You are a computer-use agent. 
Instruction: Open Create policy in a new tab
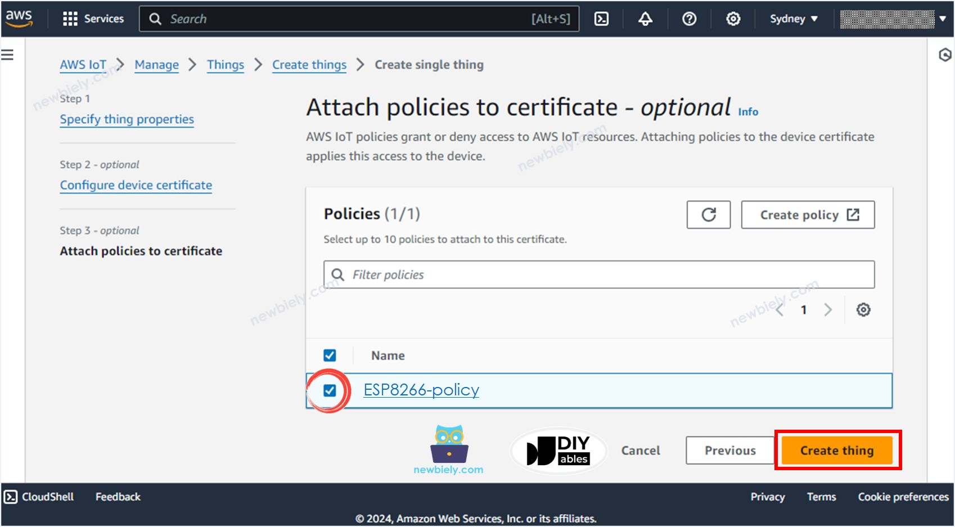(x=808, y=214)
